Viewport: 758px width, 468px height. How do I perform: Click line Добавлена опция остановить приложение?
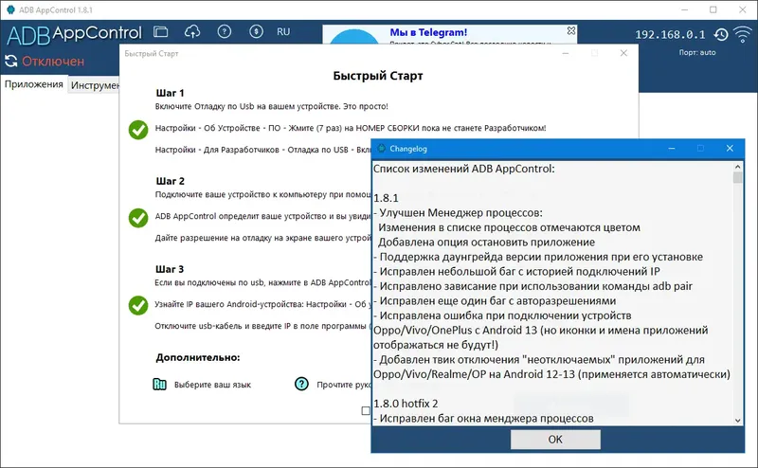(x=486, y=243)
